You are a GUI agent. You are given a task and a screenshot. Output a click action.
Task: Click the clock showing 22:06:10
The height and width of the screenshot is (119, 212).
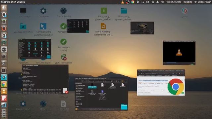188,2
